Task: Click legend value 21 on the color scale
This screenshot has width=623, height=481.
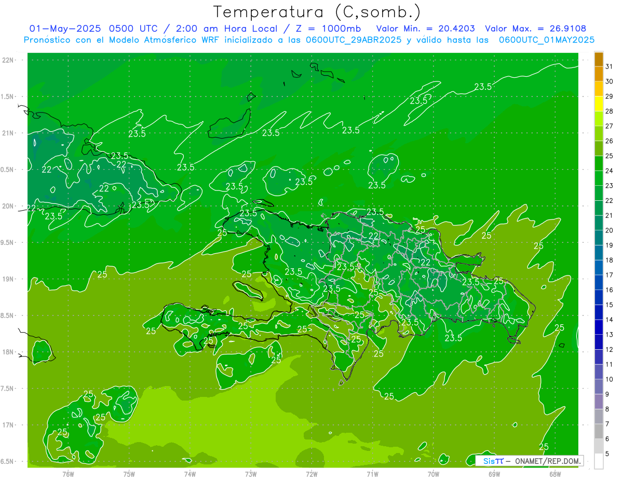Action: tap(609, 215)
